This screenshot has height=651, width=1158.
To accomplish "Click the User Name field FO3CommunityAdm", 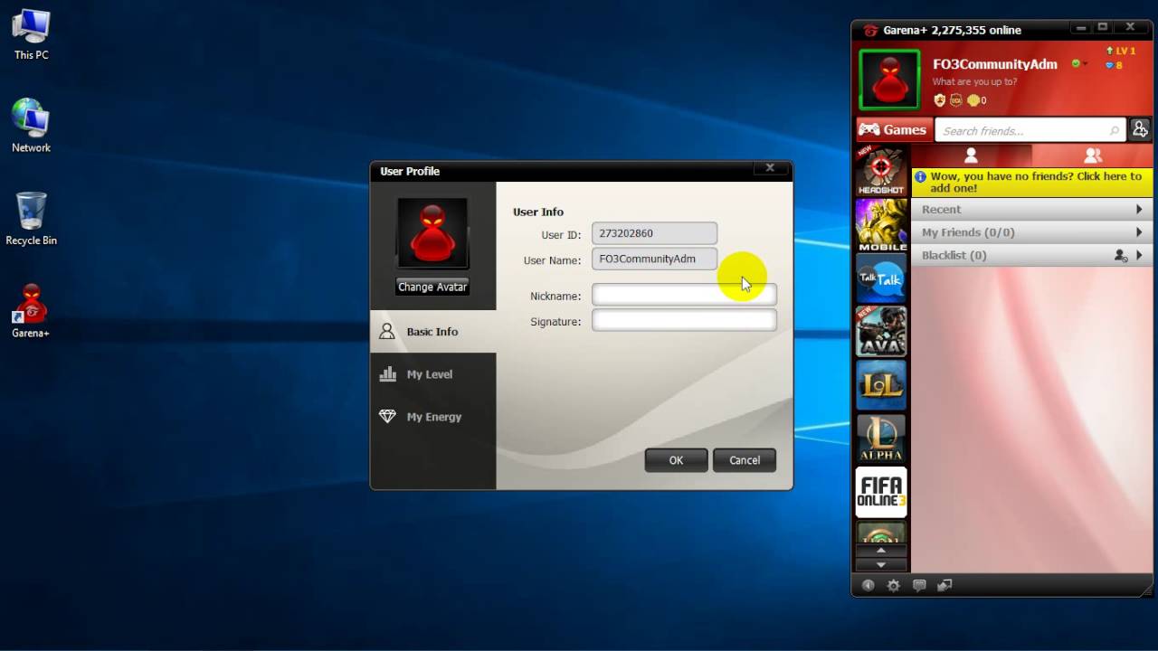I will coord(654,259).
